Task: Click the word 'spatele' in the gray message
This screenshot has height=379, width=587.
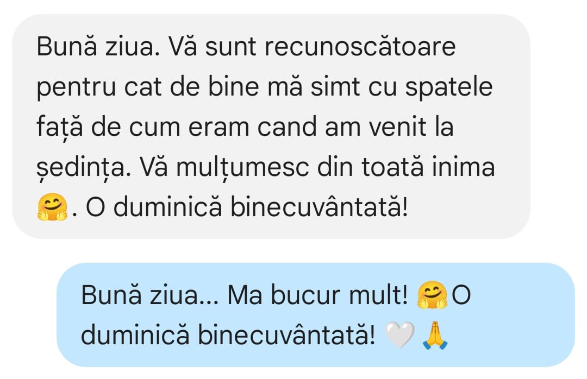Action: 449,87
